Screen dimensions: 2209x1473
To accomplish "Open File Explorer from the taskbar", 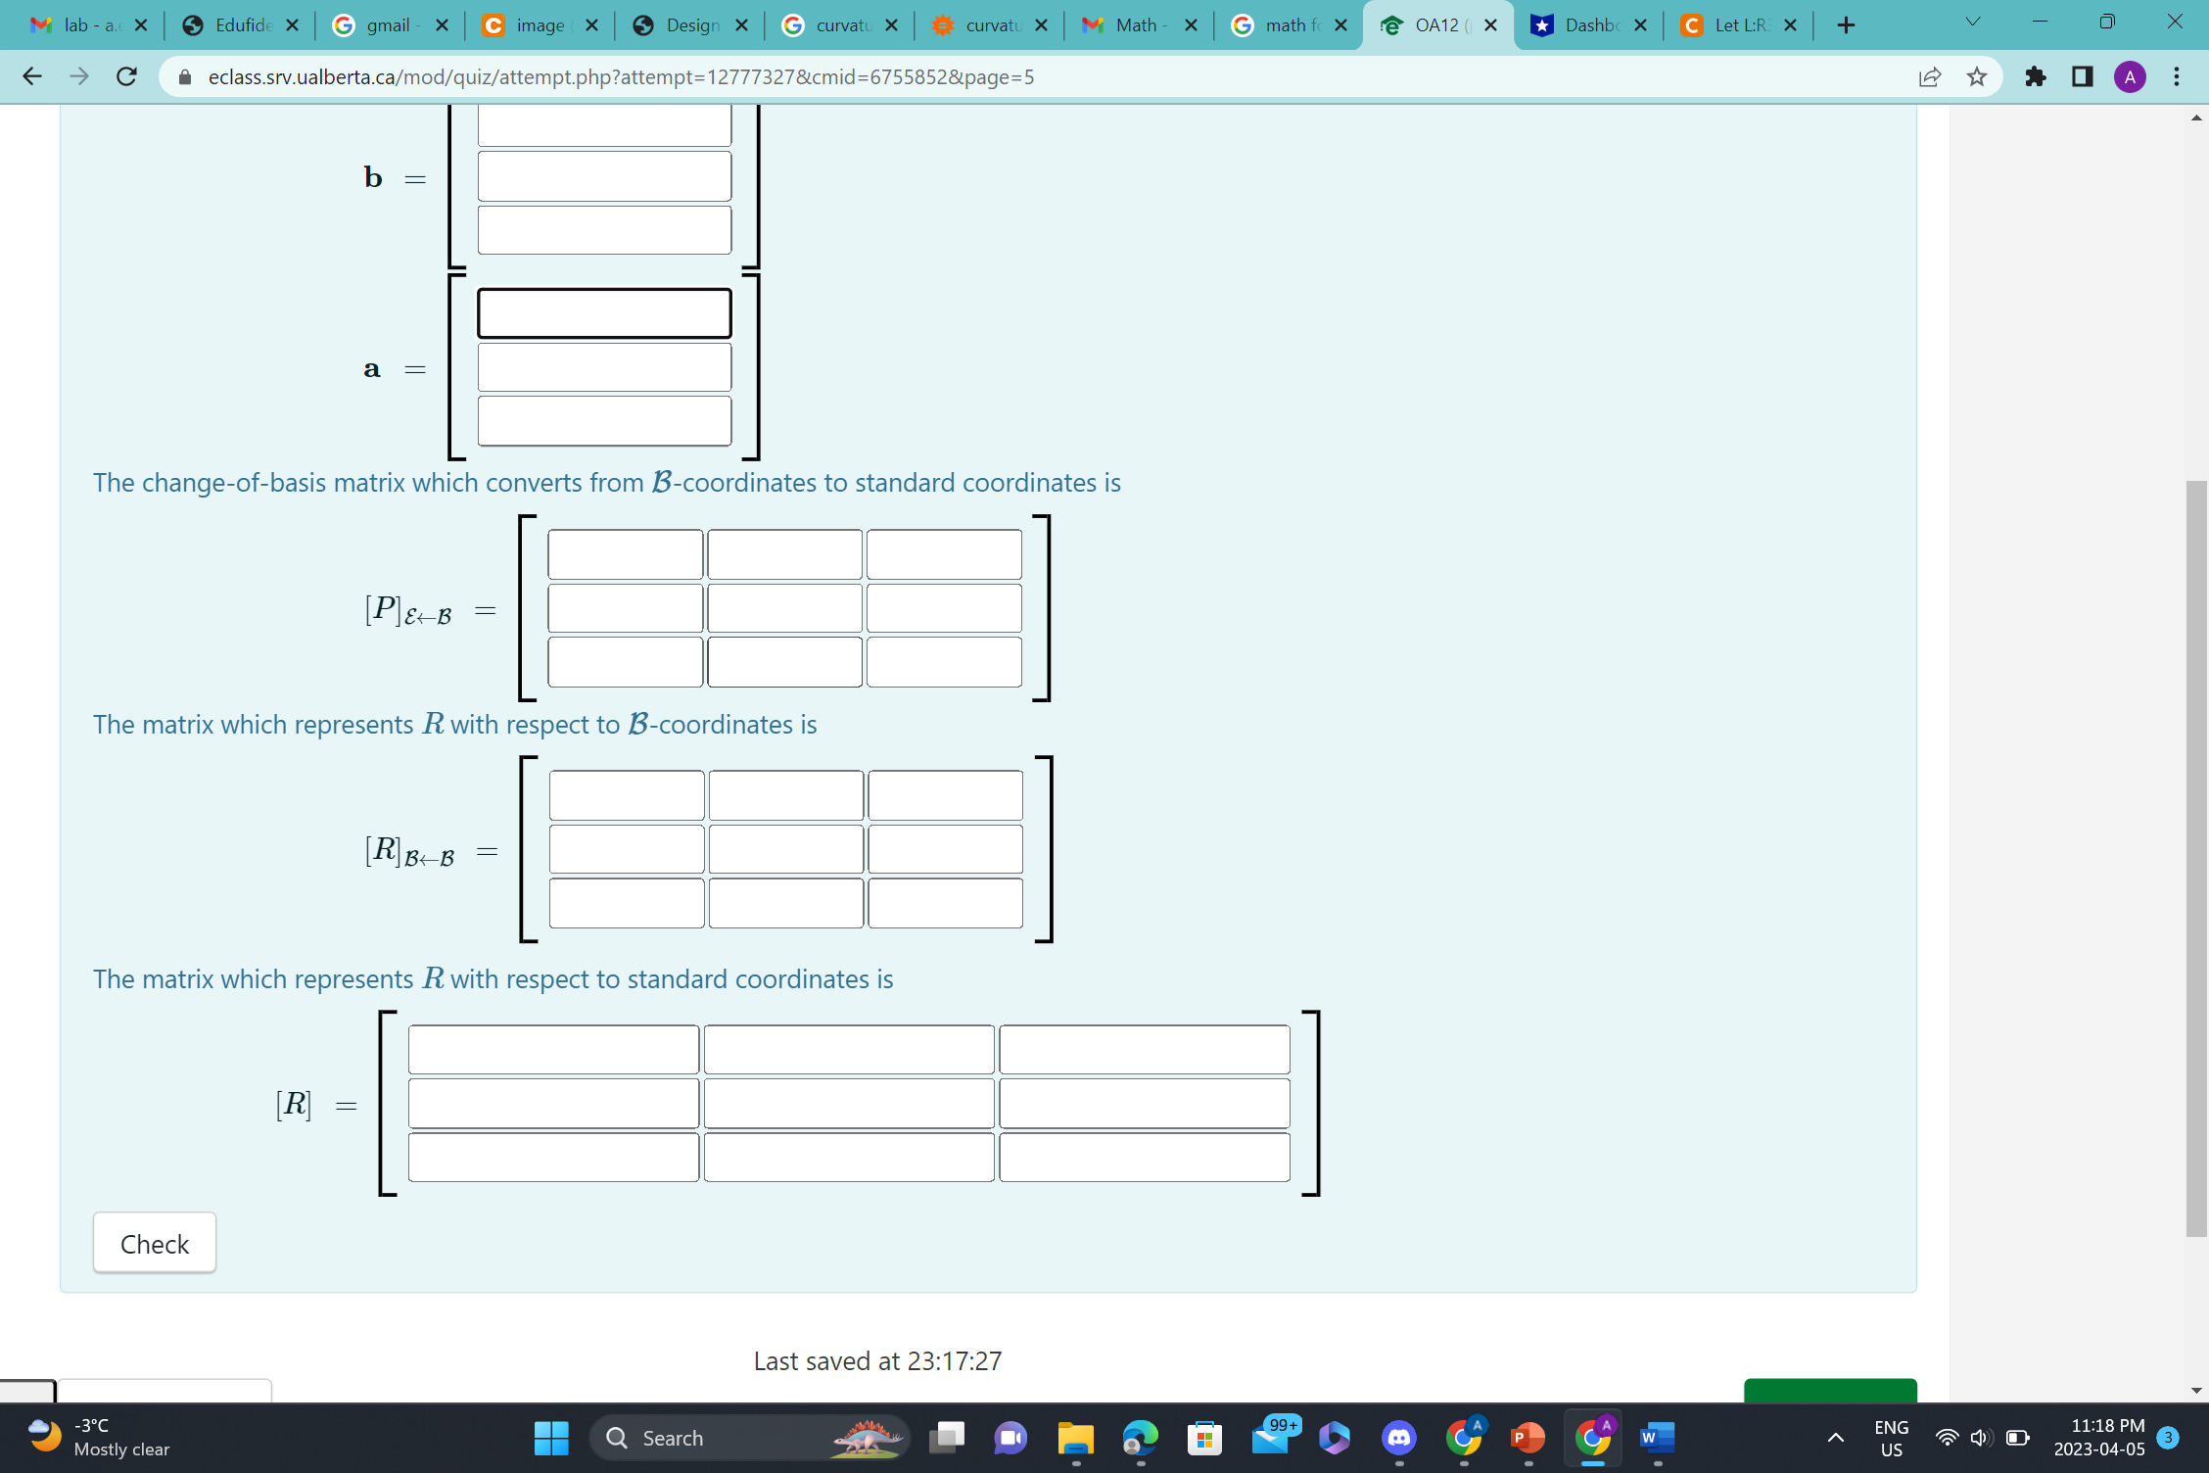I will pos(1074,1438).
